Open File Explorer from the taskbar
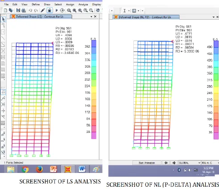 point(11,169)
